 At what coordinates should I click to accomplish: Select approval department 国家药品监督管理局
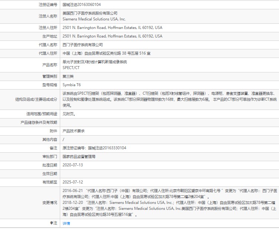79,157
